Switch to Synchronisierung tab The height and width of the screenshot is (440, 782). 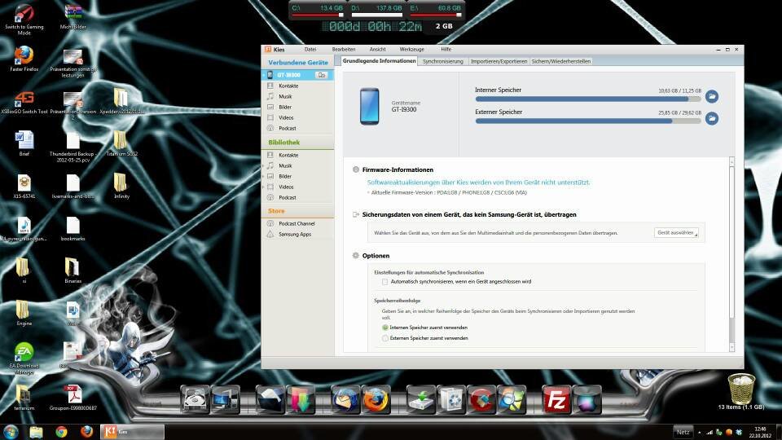click(x=443, y=61)
